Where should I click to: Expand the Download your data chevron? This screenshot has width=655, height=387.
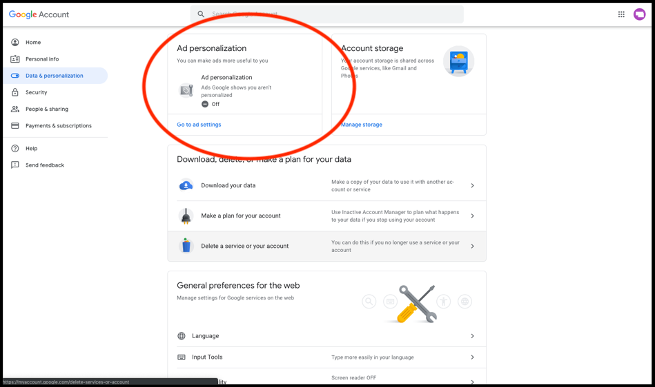pos(473,185)
